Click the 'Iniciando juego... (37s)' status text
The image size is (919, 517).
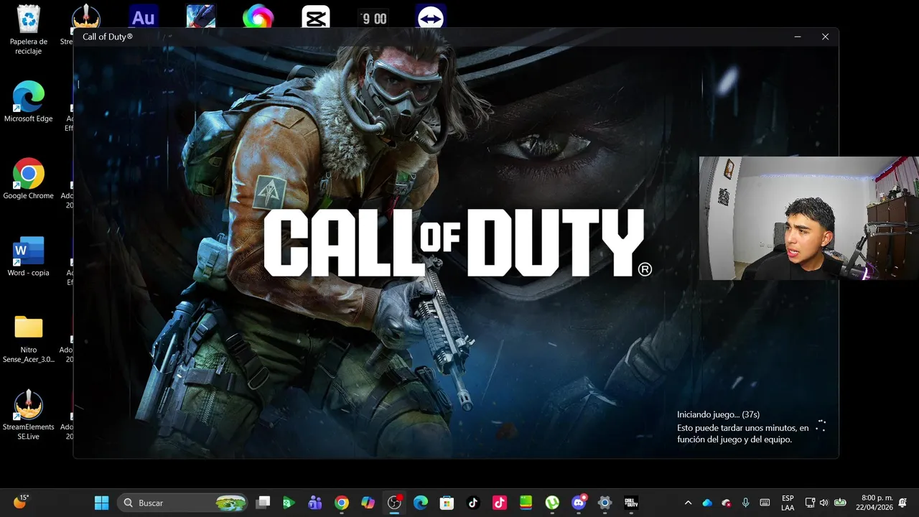tap(718, 414)
